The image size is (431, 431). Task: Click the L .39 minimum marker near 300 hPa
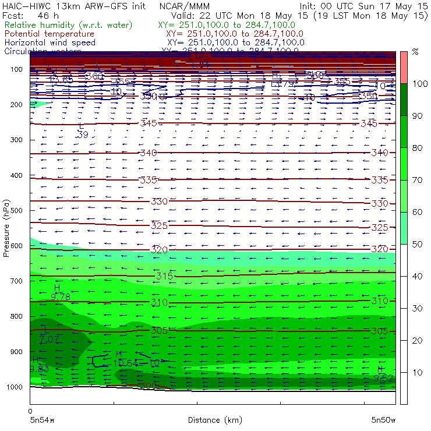coord(82,130)
